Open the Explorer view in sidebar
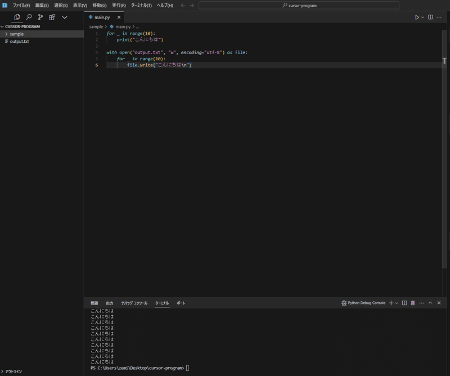This screenshot has width=450, height=376. [x=17, y=17]
